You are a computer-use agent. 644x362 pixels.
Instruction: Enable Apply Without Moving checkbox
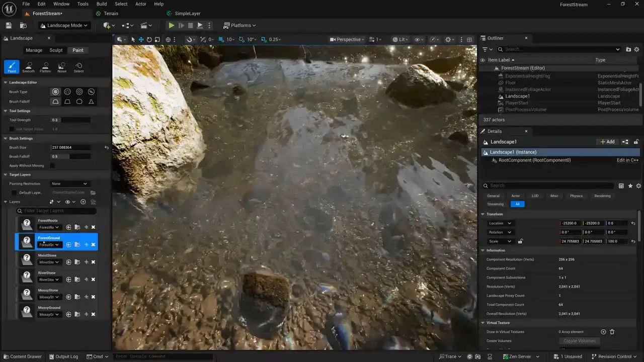(x=52, y=165)
